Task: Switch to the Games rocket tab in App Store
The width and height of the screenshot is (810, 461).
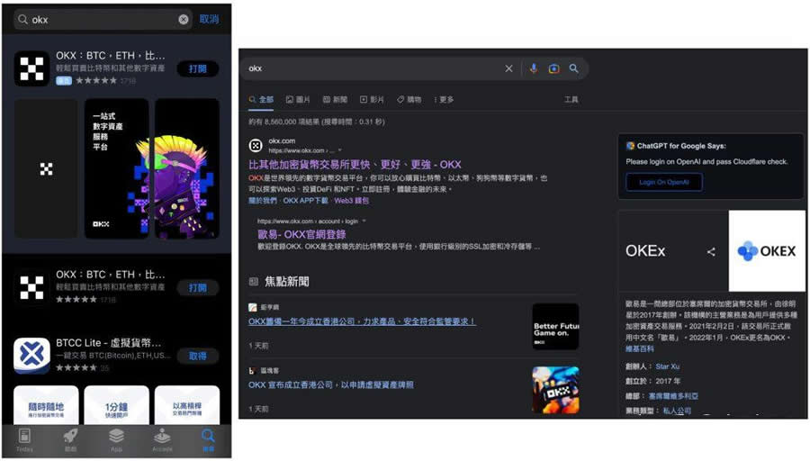Action: pyautogui.click(x=70, y=440)
